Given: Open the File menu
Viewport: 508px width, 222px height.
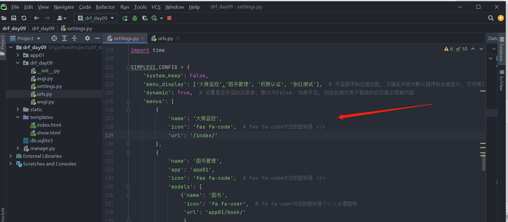Looking at the screenshot, I should pyautogui.click(x=15, y=7).
